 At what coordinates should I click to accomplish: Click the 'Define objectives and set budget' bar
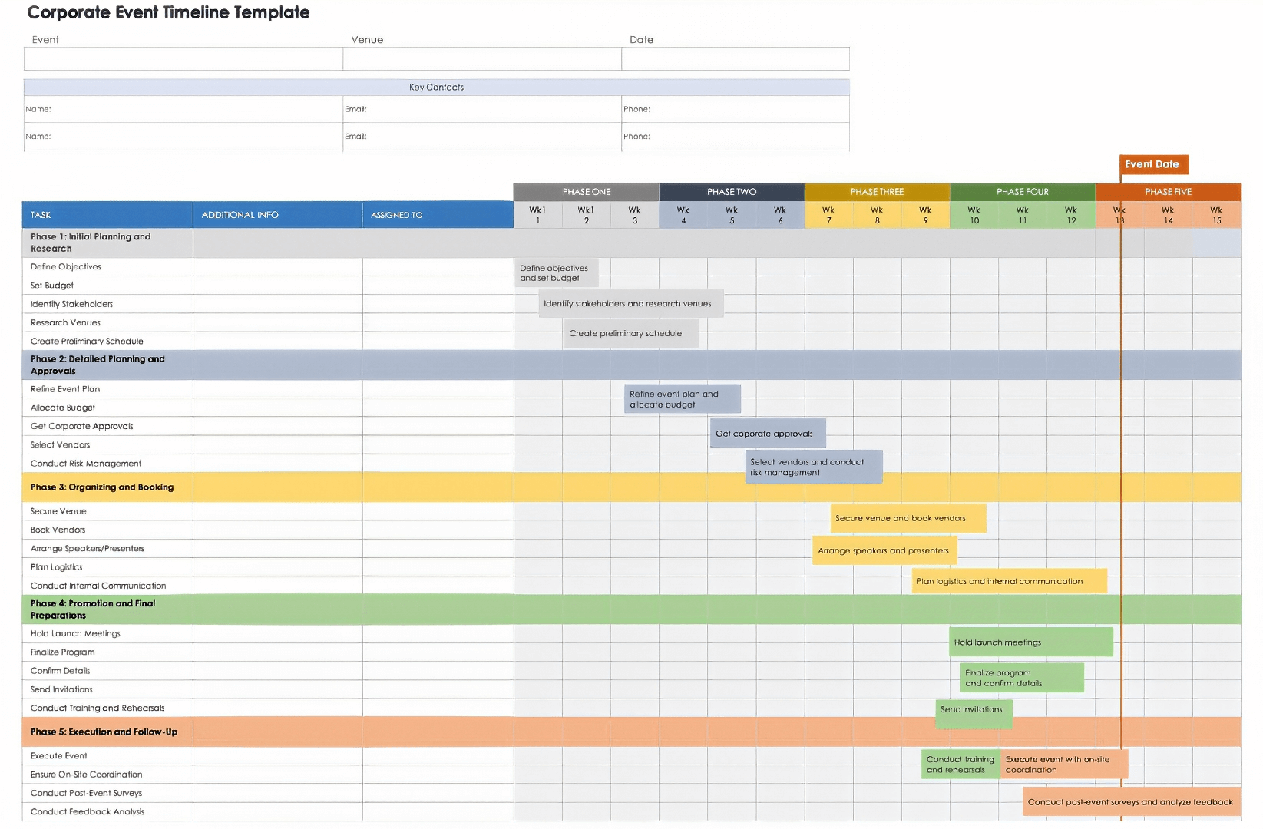tap(557, 273)
